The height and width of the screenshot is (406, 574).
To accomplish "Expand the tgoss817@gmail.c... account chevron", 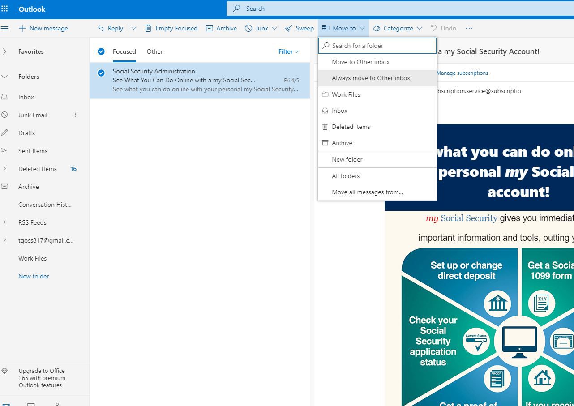I will click(4, 240).
